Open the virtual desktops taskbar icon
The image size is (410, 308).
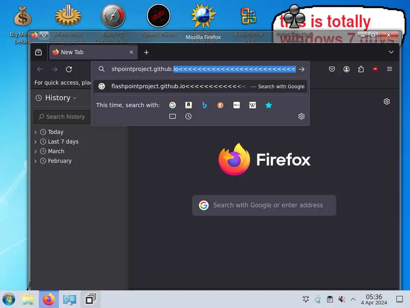[x=91, y=299]
